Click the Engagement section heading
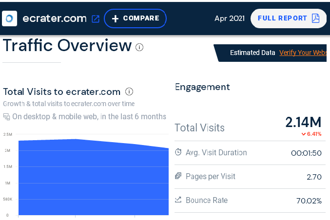The height and width of the screenshot is (220, 330). point(202,87)
